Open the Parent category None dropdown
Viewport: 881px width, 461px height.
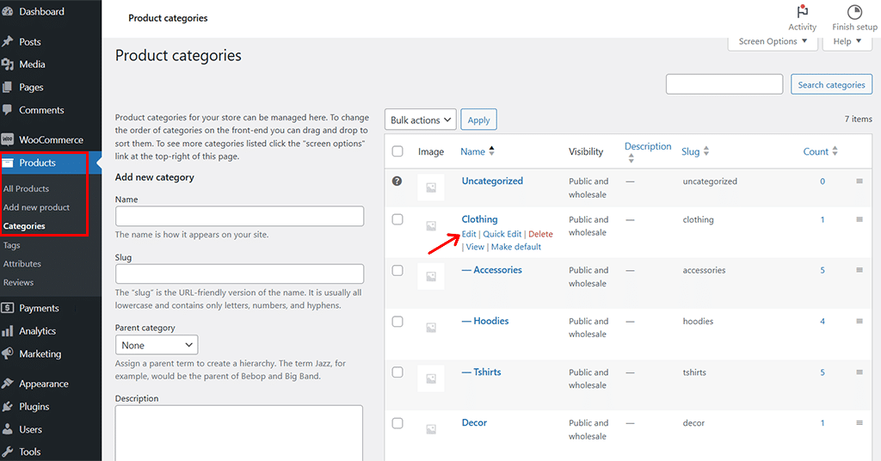(157, 345)
